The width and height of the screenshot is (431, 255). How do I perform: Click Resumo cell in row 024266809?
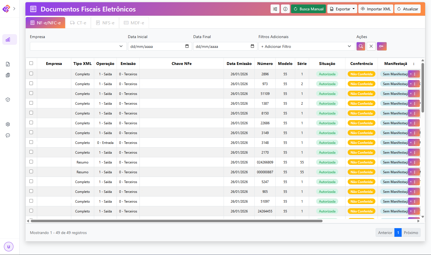pyautogui.click(x=82, y=162)
